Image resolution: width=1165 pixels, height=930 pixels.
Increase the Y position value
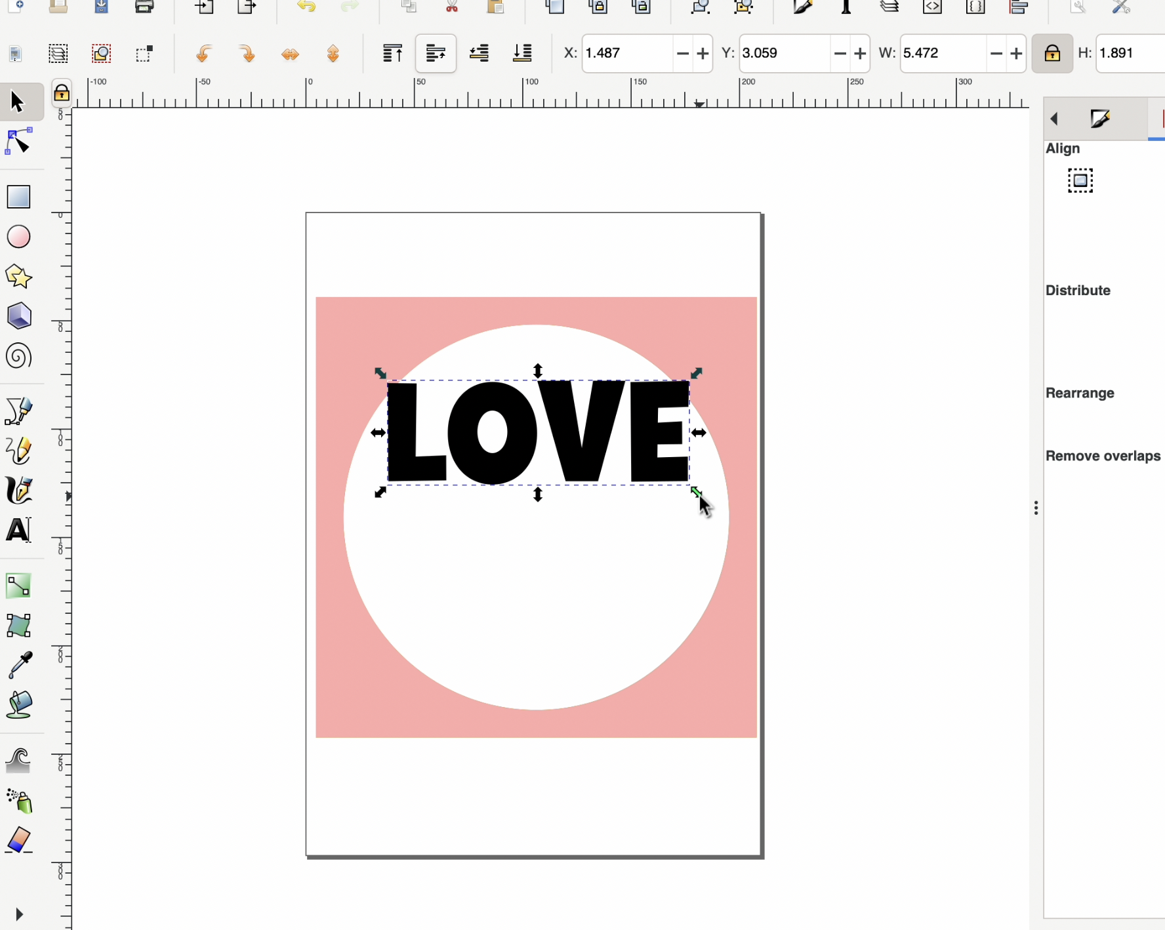tap(860, 53)
